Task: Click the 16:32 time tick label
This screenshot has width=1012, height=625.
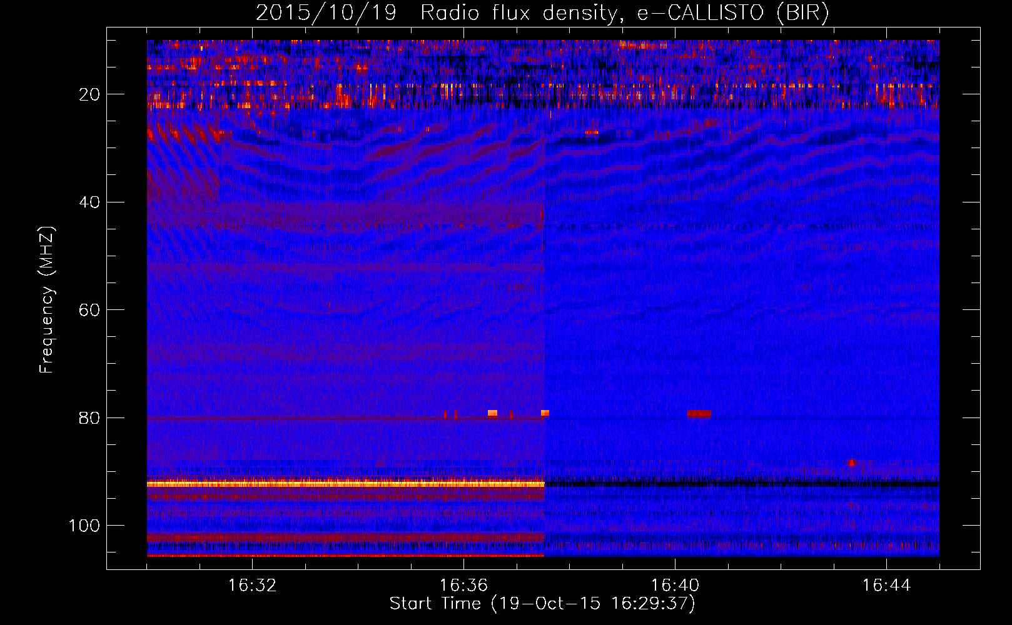Action: 252,586
